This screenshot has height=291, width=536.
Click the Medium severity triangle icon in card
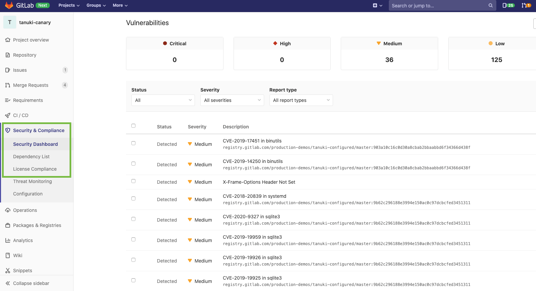coord(379,43)
